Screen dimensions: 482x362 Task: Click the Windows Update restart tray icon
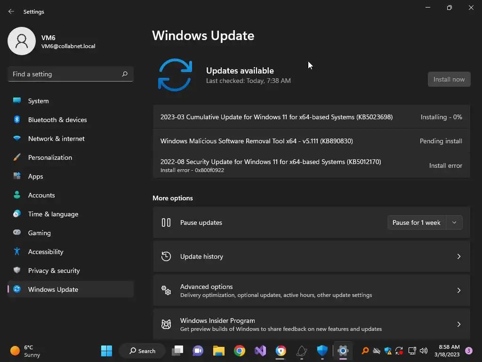[399, 351]
